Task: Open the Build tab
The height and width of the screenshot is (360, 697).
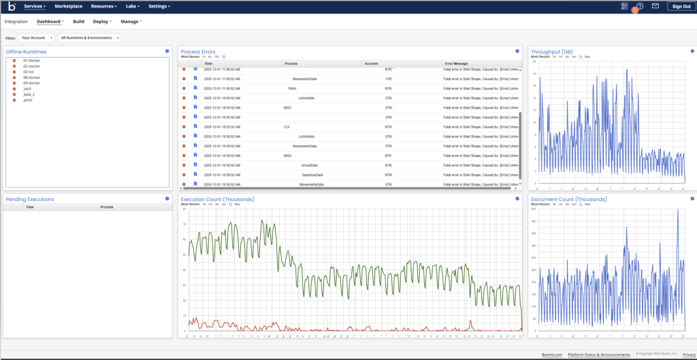Action: (78, 22)
